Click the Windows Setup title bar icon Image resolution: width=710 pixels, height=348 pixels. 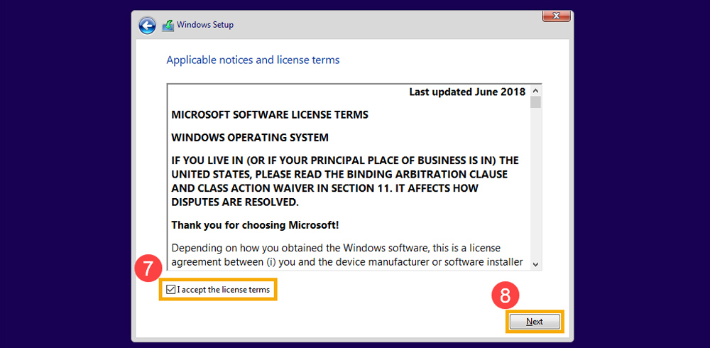click(168, 26)
